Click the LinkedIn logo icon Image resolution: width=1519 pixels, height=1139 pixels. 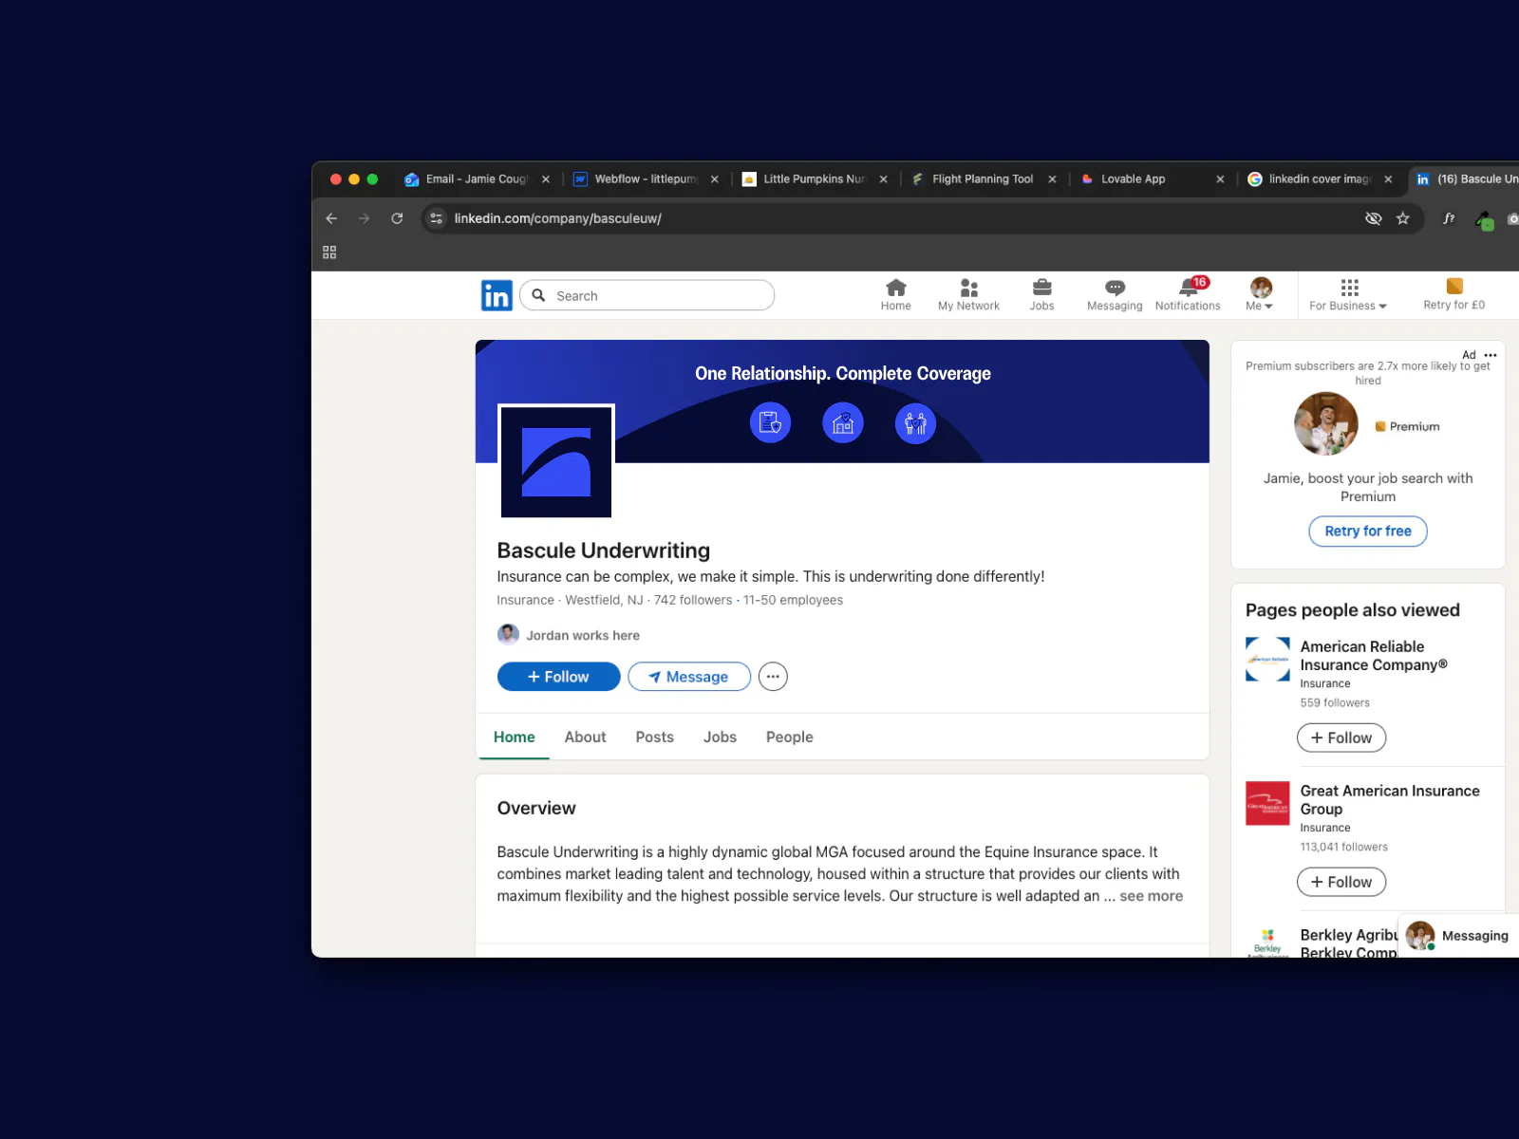point(497,295)
